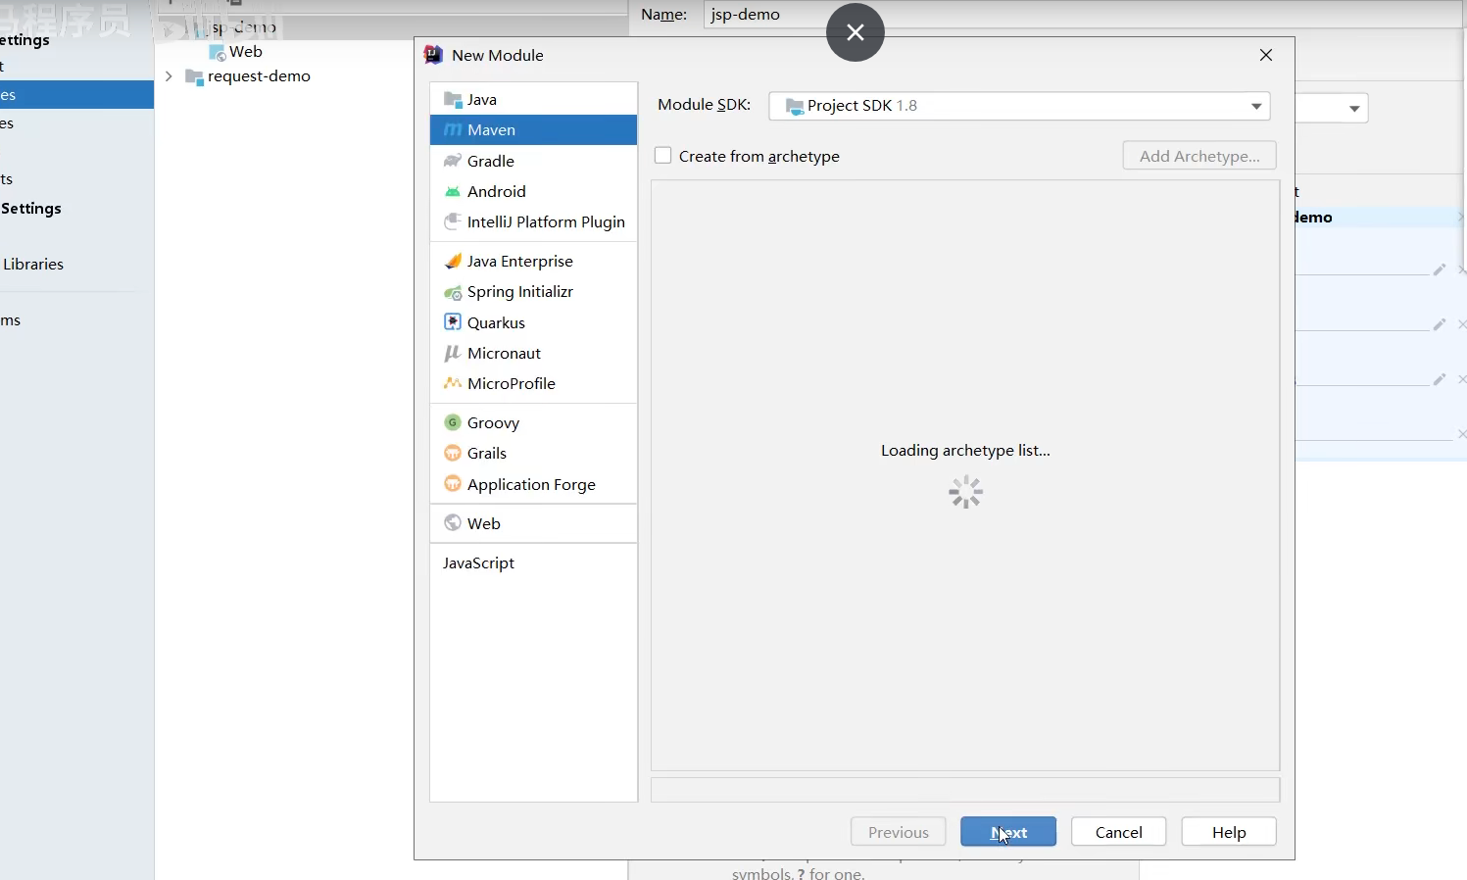Open the Module SDK dropdown

[1019, 106]
